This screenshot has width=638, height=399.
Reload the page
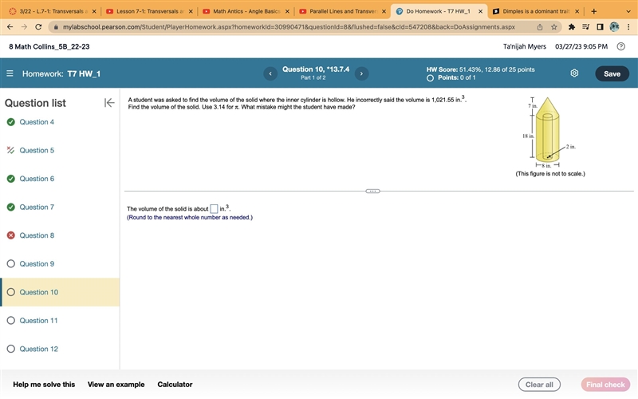pos(38,27)
